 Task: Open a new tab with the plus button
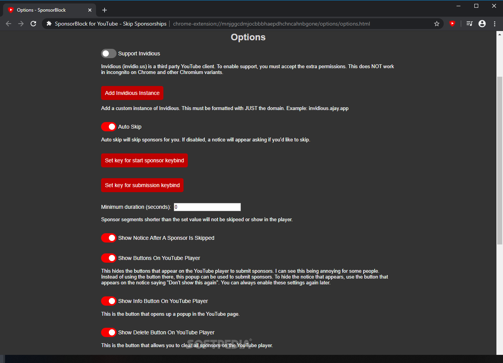click(105, 10)
